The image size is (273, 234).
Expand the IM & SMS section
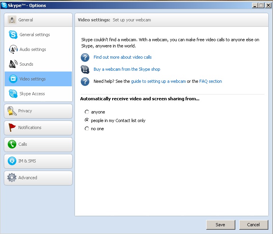[x=38, y=161]
